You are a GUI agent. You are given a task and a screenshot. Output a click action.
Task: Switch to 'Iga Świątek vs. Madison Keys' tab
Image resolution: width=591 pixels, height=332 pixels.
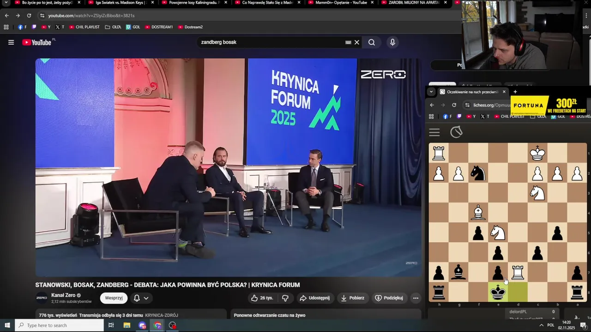click(x=121, y=3)
